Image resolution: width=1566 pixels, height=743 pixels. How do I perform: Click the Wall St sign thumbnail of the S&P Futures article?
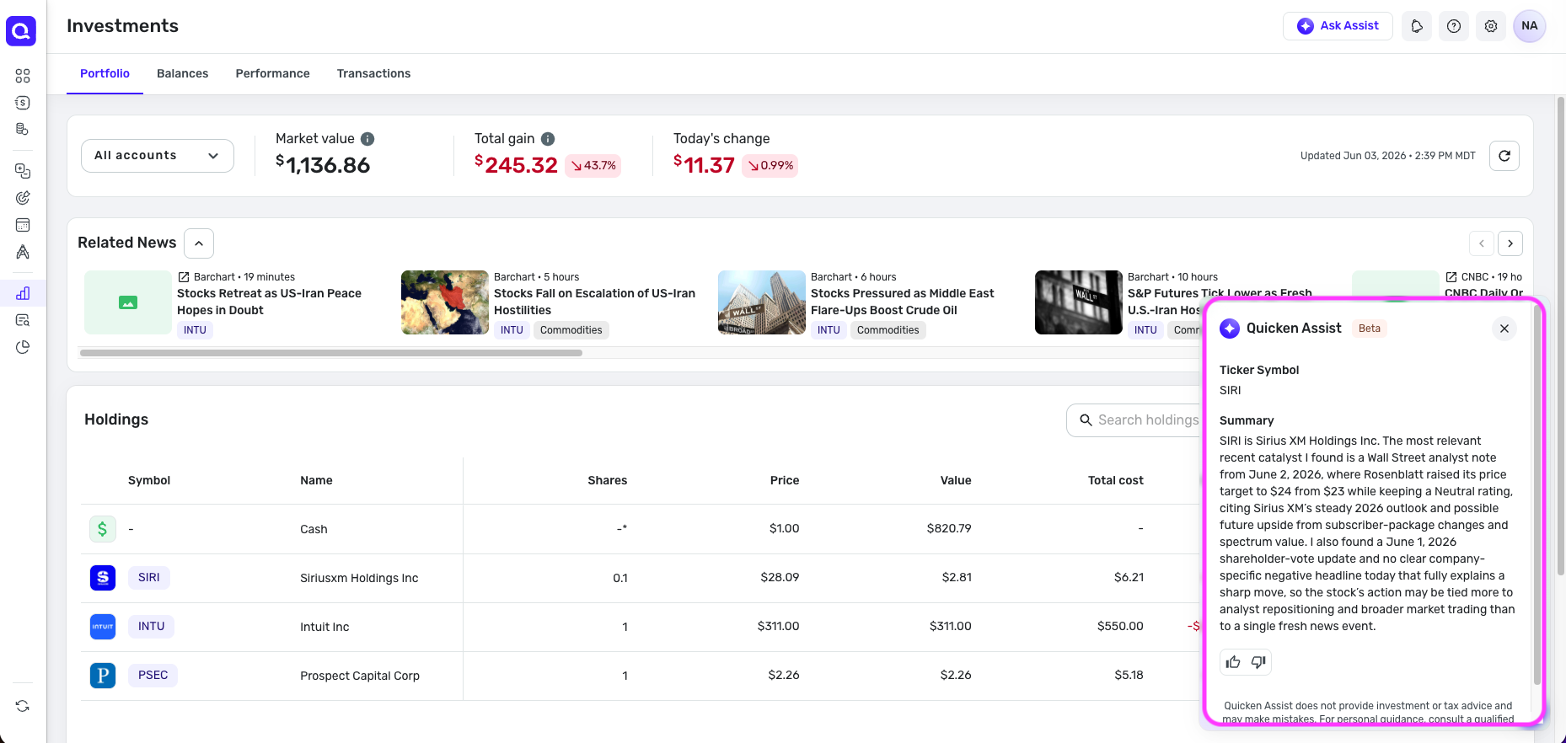(1079, 302)
